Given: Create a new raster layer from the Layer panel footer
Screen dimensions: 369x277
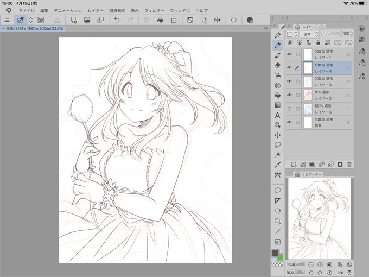Looking at the screenshot, I should pyautogui.click(x=294, y=165).
